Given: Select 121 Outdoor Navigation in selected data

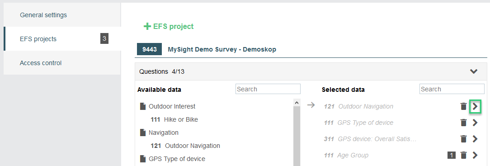Looking at the screenshot, I should (358, 106).
